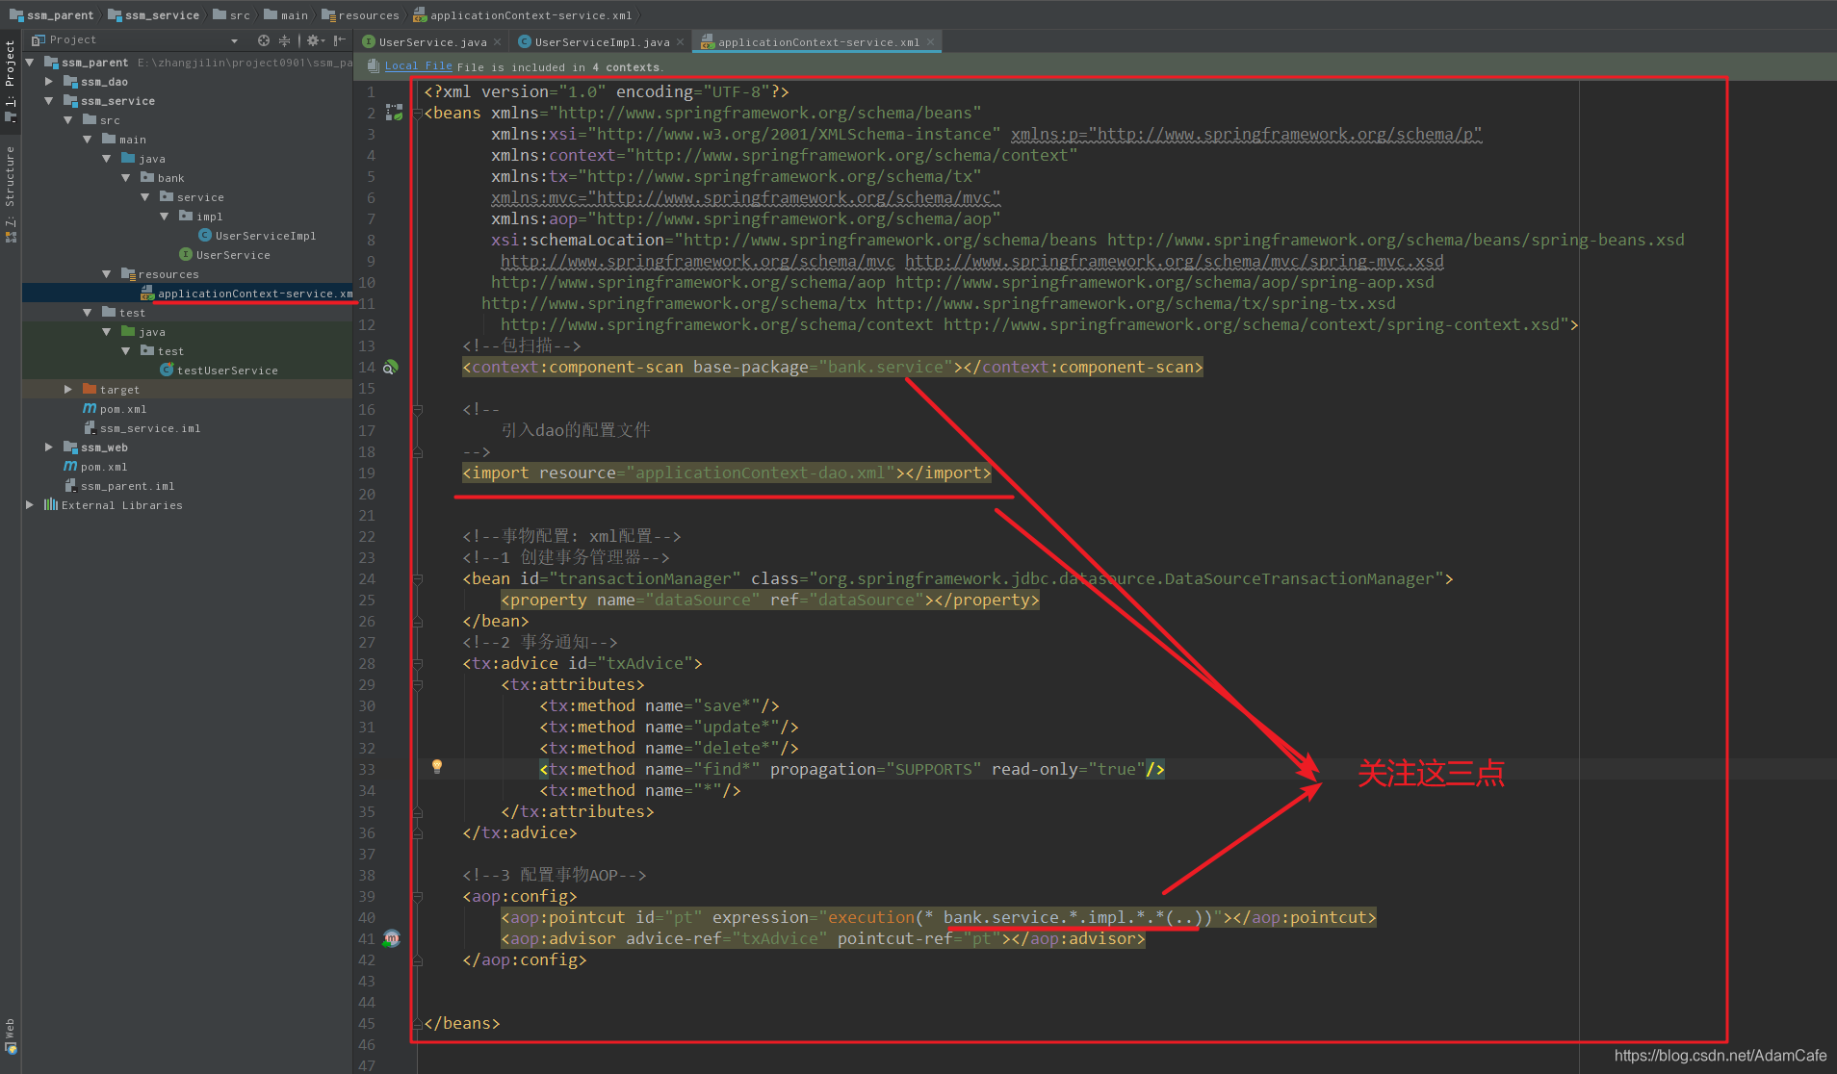Click the intention lightbulb at line 33
The width and height of the screenshot is (1837, 1074).
coord(437,767)
